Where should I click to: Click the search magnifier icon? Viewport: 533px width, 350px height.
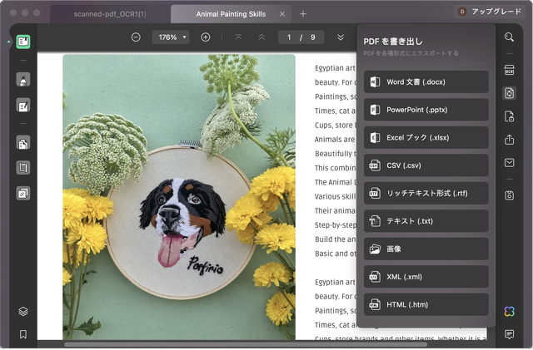click(509, 37)
